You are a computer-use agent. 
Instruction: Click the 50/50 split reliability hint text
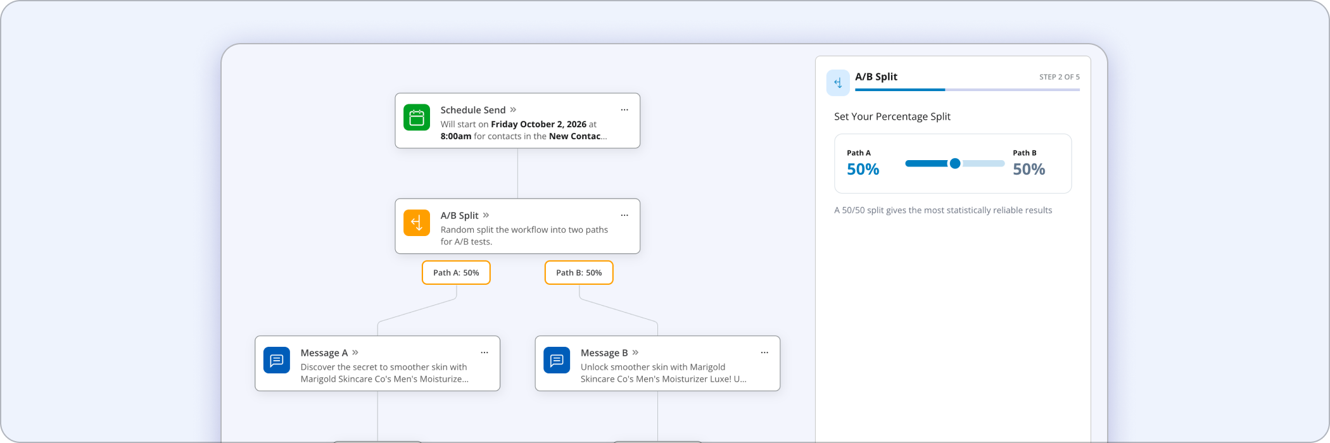click(943, 210)
